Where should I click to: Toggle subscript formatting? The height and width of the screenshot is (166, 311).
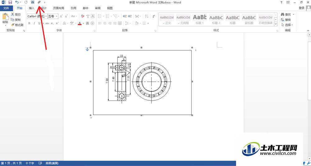click(x=52, y=23)
